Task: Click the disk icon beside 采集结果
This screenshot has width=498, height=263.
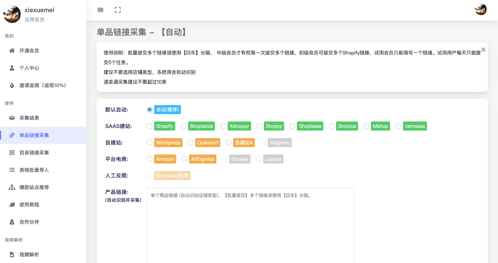Action: click(x=12, y=118)
